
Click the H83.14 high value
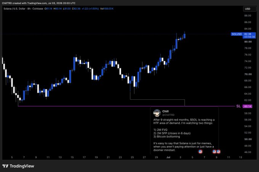[58, 9]
